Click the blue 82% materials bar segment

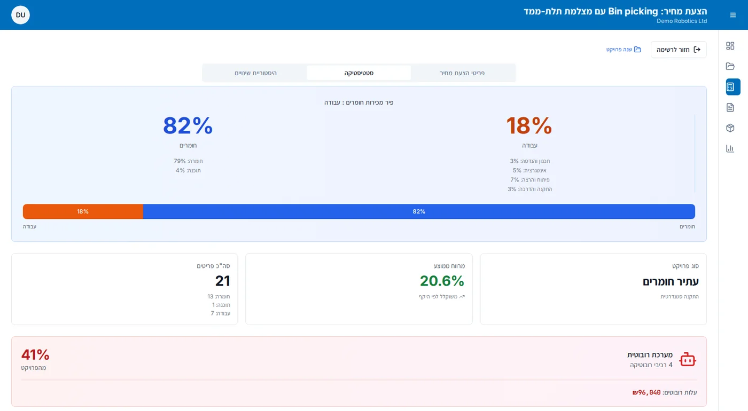click(419, 211)
